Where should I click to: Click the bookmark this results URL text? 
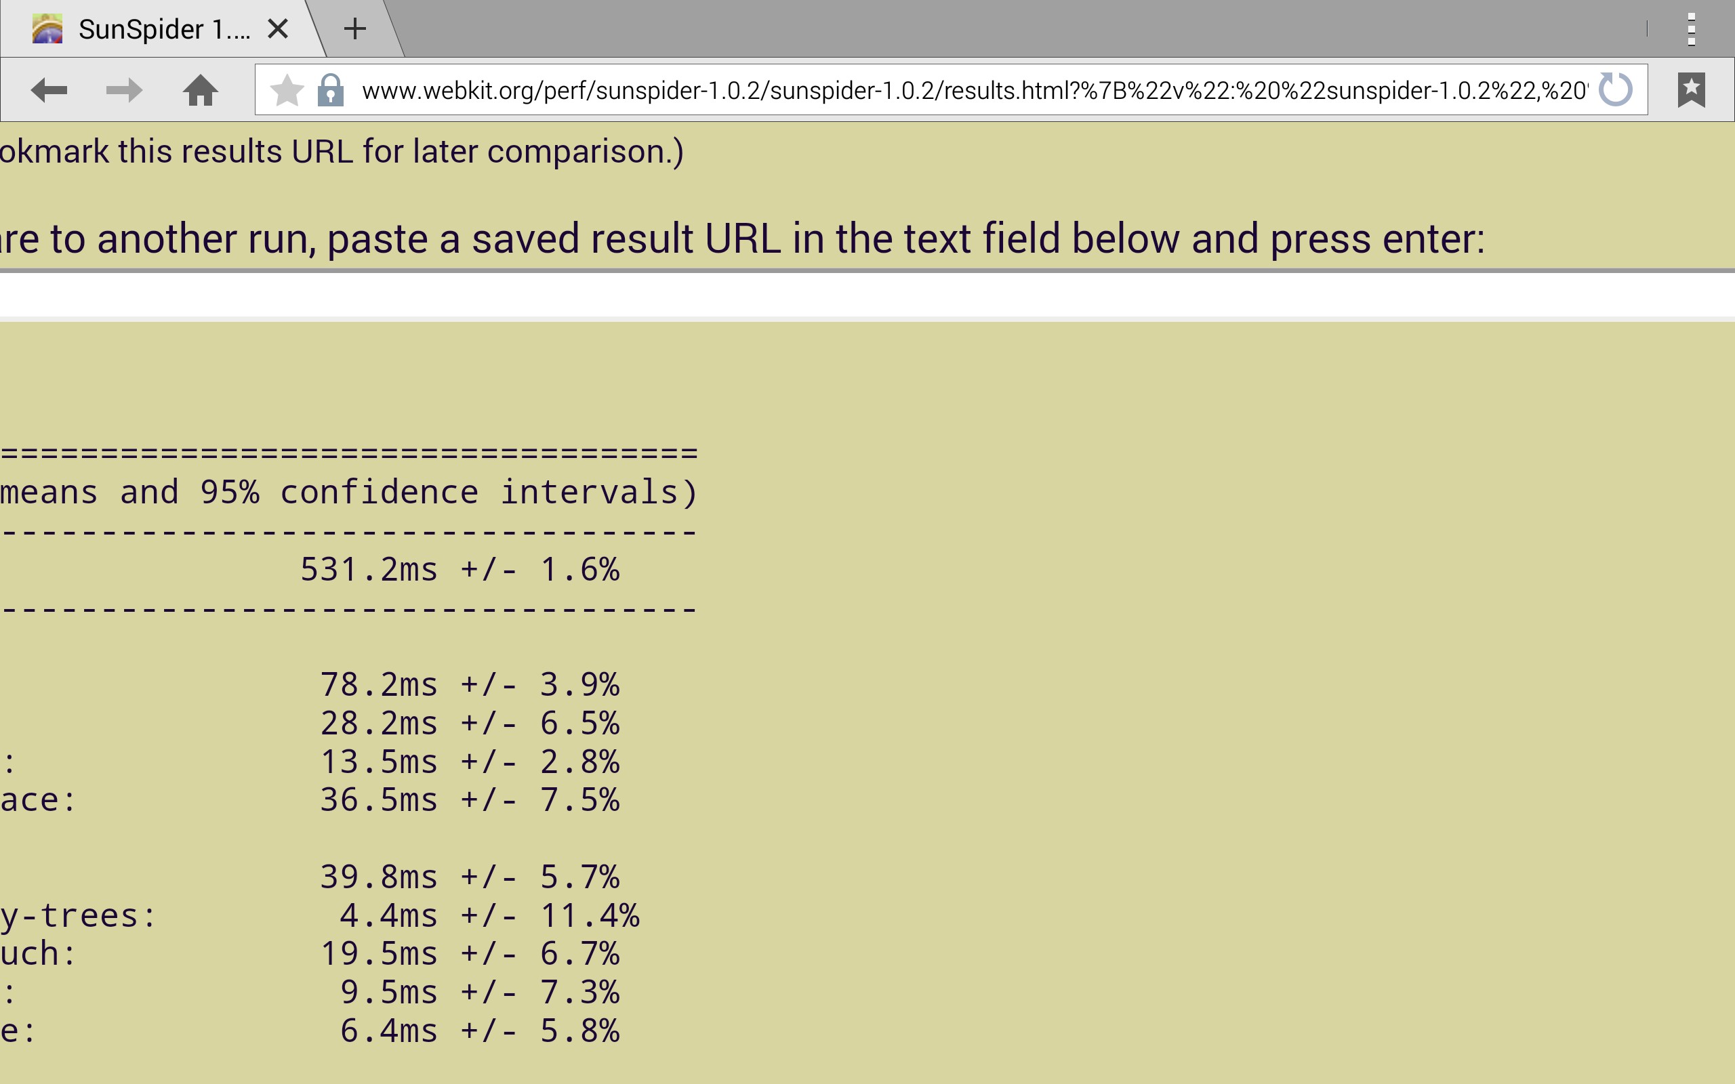(342, 151)
